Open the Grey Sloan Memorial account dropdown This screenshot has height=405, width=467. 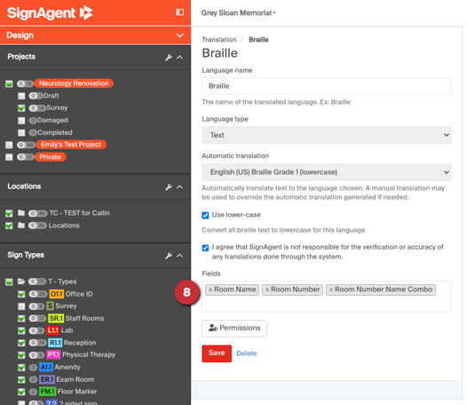click(238, 12)
